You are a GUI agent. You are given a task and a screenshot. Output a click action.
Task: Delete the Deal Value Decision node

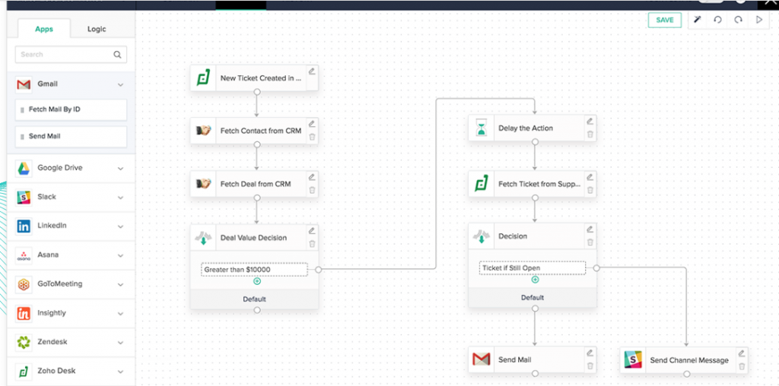pos(312,244)
